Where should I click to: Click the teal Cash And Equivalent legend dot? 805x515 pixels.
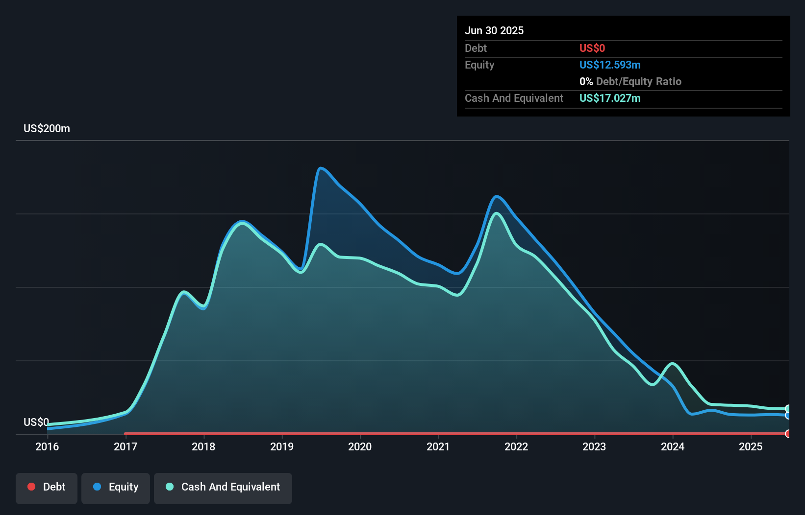click(169, 487)
